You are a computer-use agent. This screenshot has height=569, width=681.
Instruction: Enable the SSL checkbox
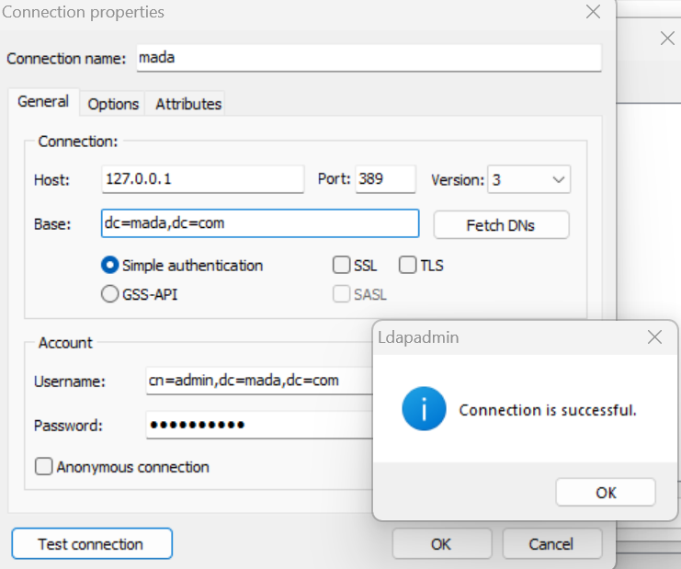coord(341,266)
